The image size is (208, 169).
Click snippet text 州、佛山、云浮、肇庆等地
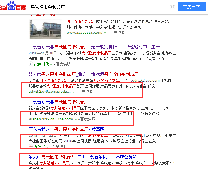tap(88, 27)
